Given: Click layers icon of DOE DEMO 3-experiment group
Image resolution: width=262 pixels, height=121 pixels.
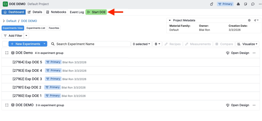Looking at the screenshot, I should [x=13, y=105].
